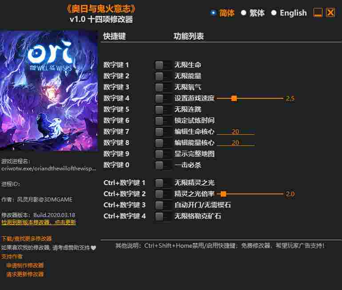Toggle 一击必杀 switch
342x290 pixels.
pos(163,165)
